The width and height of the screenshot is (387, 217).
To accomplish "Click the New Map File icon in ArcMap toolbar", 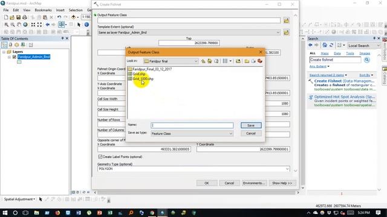I will click(x=5, y=17).
